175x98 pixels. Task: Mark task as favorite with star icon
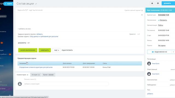(142, 15)
